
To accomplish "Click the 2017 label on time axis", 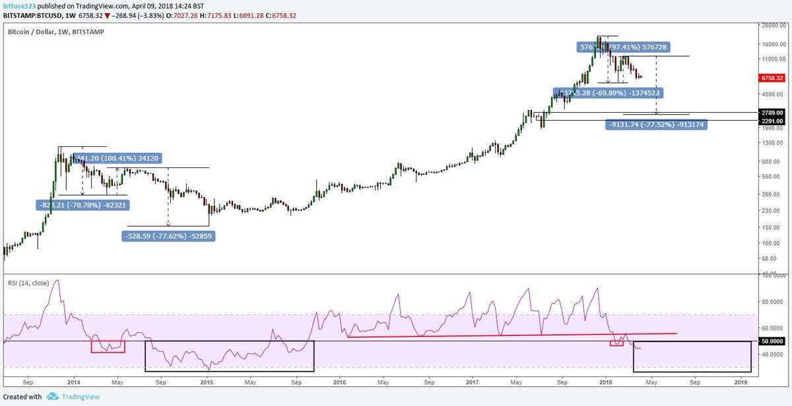I will [x=473, y=382].
